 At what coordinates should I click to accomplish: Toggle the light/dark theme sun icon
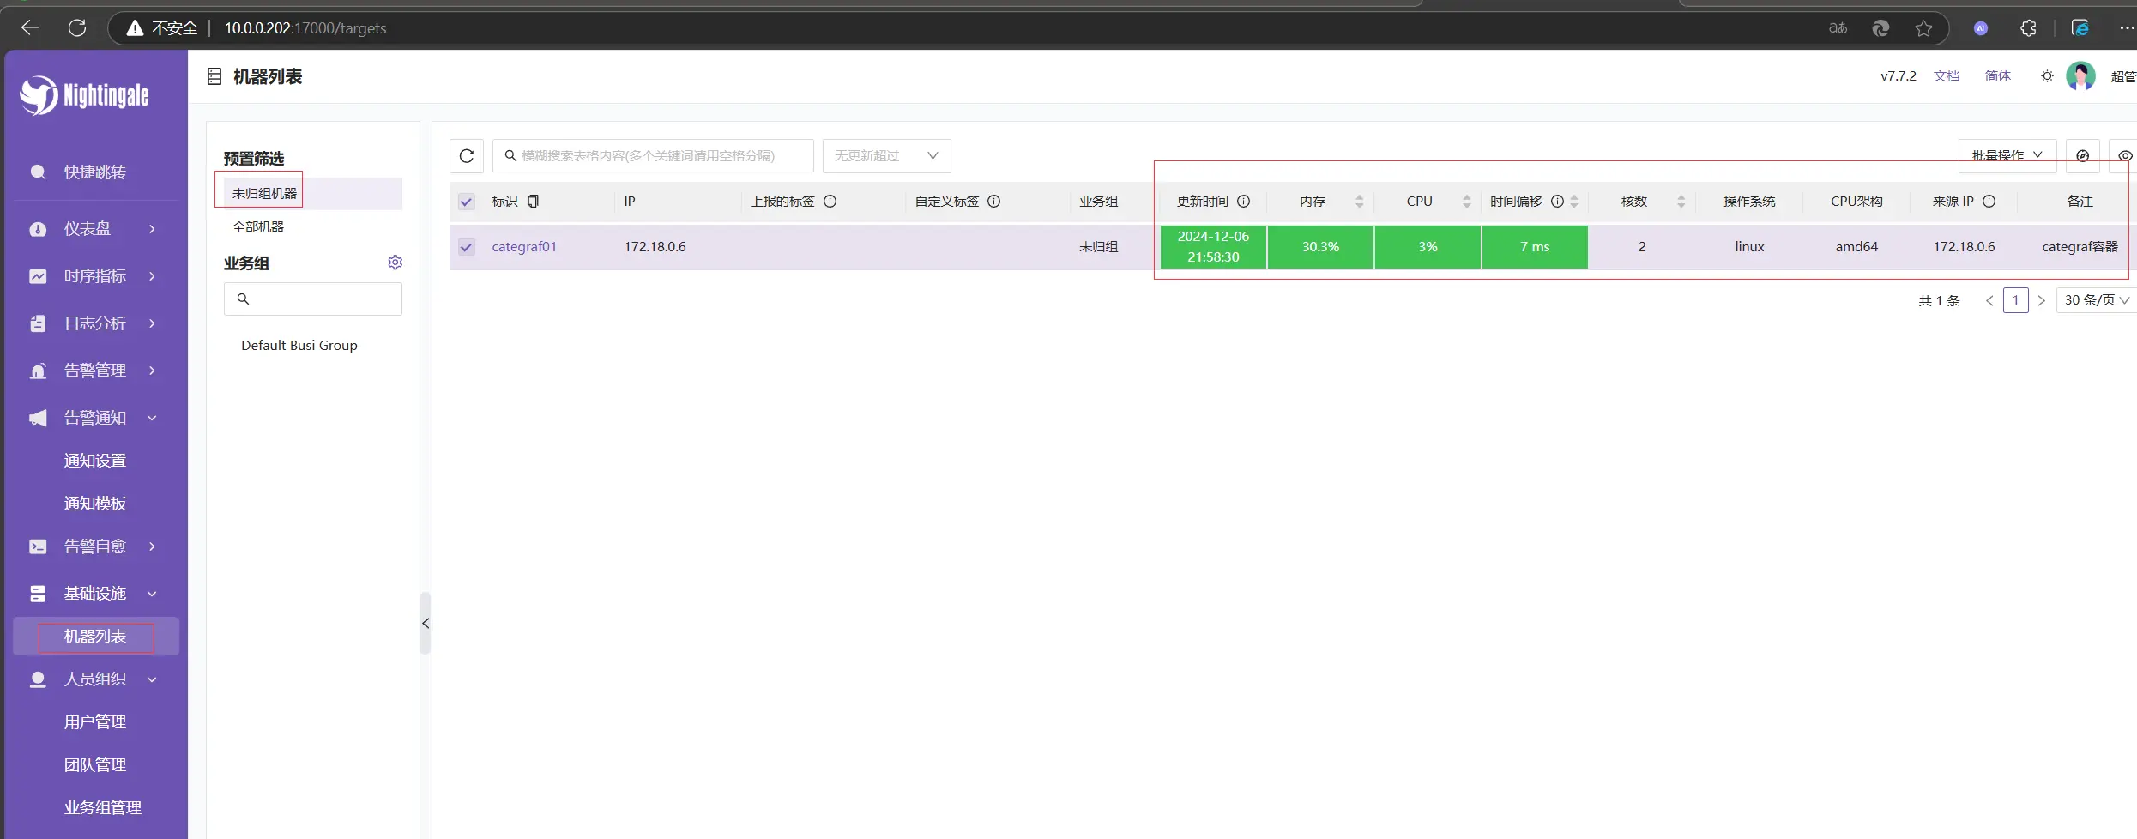(2047, 76)
